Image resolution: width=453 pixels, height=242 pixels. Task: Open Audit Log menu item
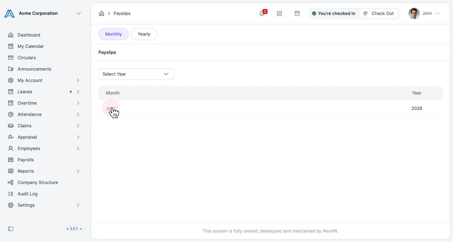pyautogui.click(x=28, y=194)
